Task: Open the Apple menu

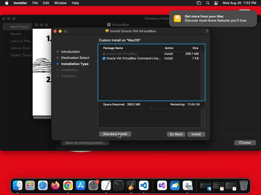Action: point(7,3)
